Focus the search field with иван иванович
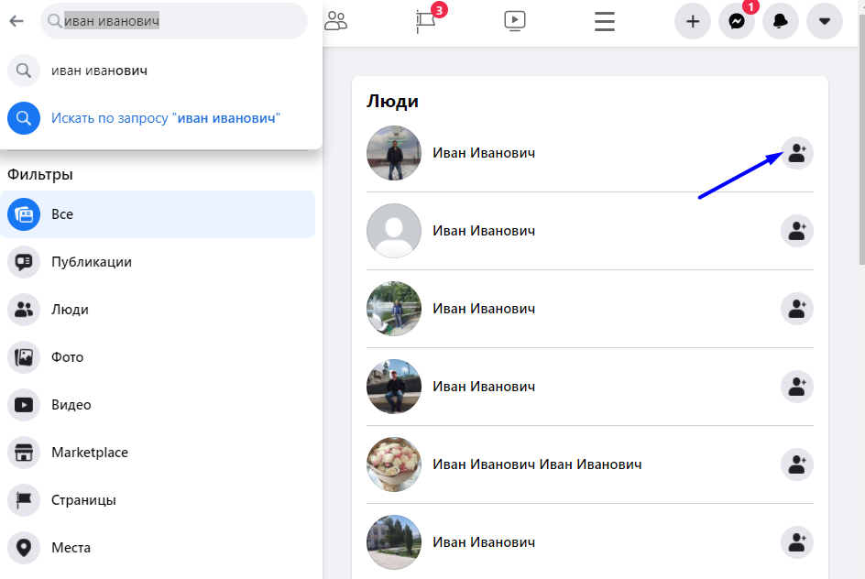This screenshot has height=579, width=865. click(174, 21)
